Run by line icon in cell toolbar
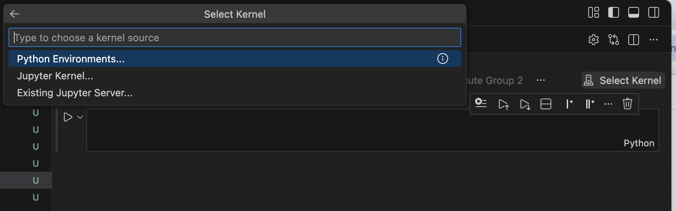 [481, 103]
